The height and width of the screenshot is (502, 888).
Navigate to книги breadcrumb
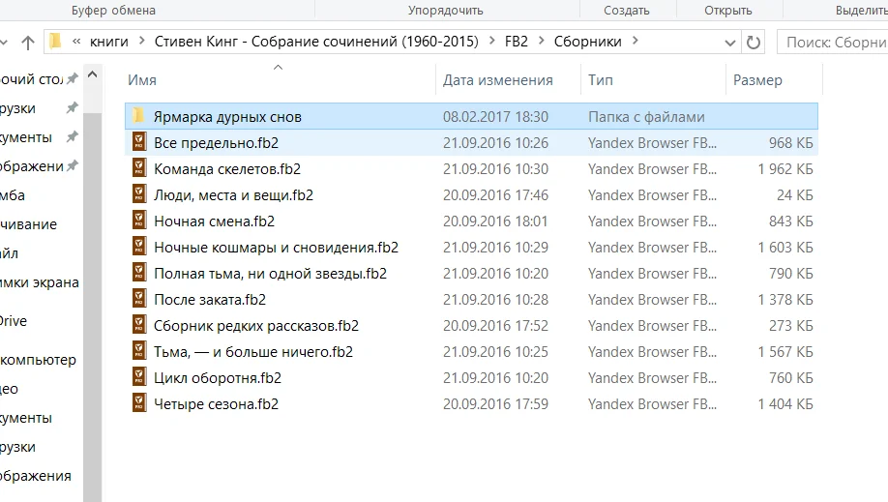(109, 42)
